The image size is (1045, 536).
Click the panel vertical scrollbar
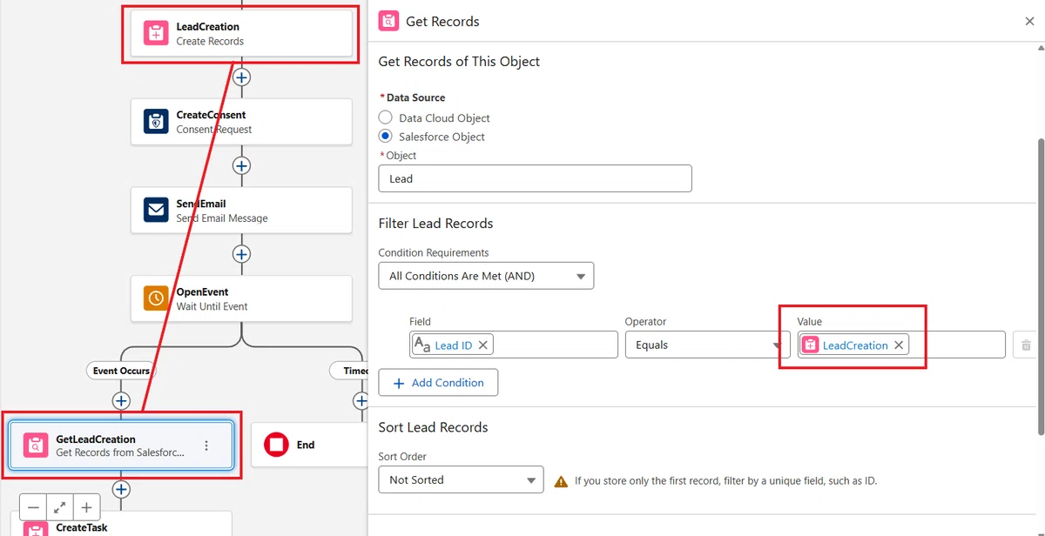coord(1041,287)
